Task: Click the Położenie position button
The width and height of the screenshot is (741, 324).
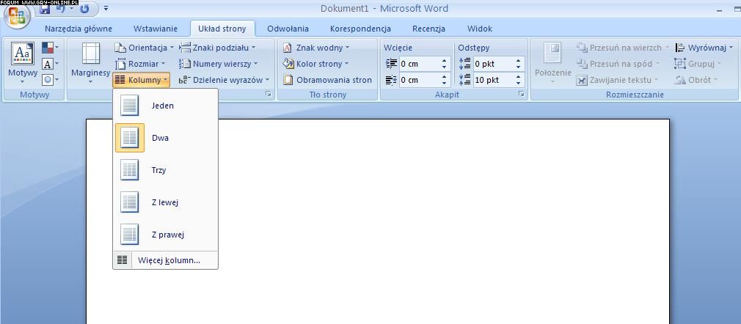Action: tap(552, 64)
